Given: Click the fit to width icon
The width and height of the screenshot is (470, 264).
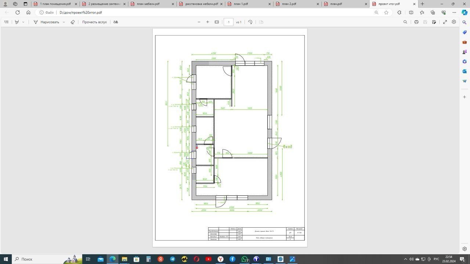Looking at the screenshot, I should [x=217, y=22].
